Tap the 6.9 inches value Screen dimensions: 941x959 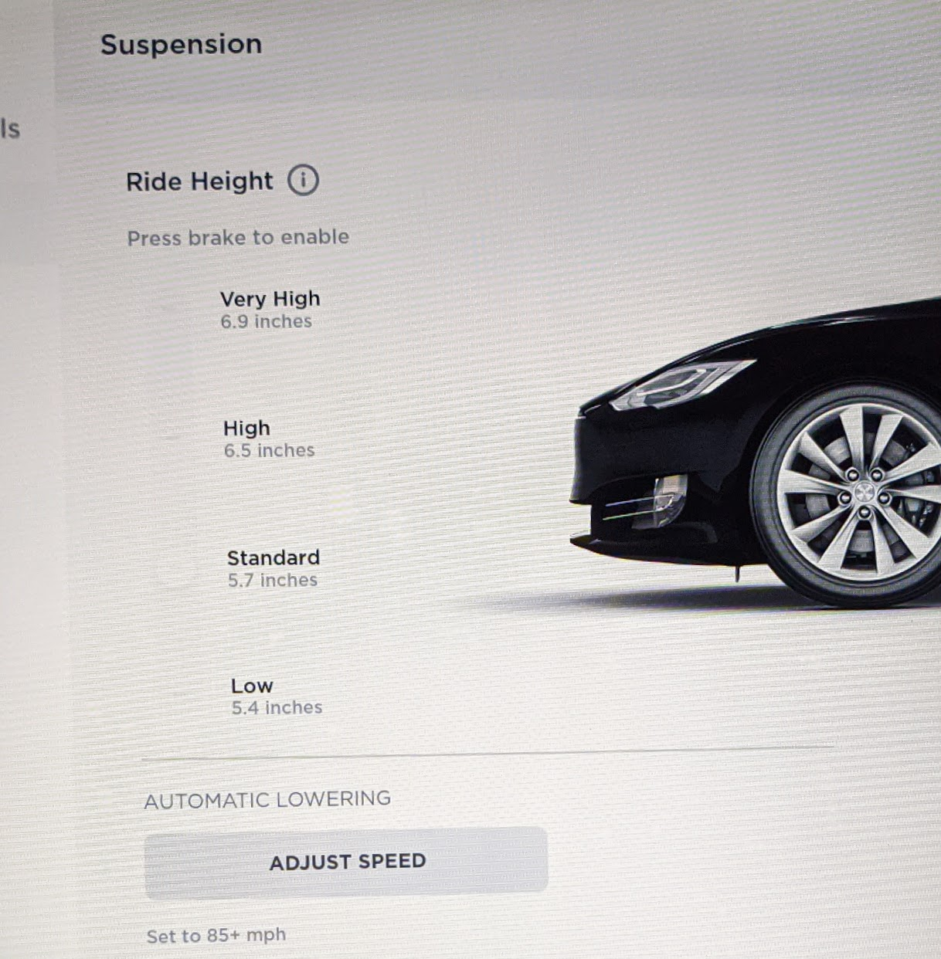coord(267,321)
